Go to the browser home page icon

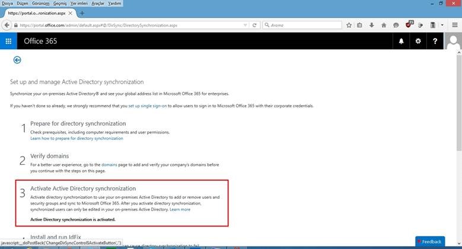coord(384,25)
